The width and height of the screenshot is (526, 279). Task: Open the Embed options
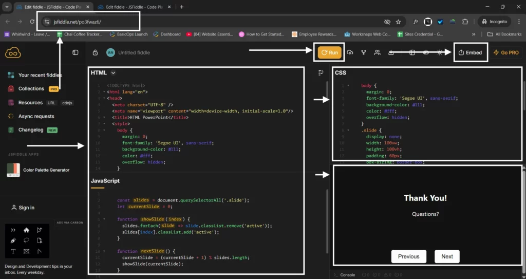(470, 52)
